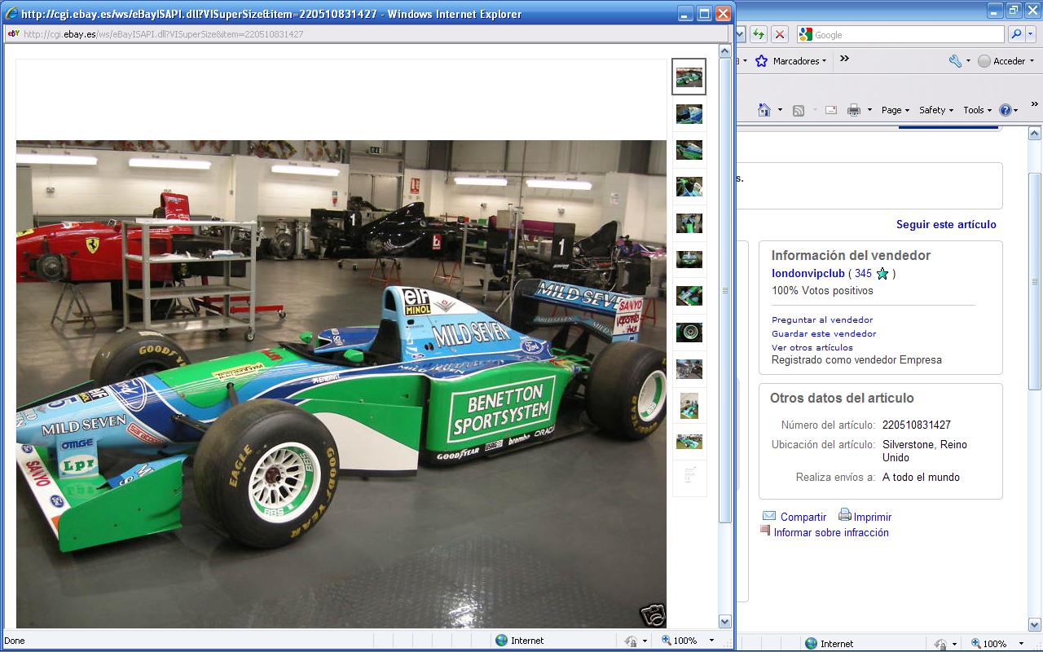This screenshot has width=1043, height=652.
Task: Click the Internet zone globe in background status bar
Action: coord(811,643)
